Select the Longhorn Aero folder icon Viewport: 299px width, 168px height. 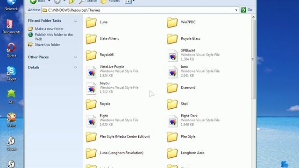[x=172, y=153]
